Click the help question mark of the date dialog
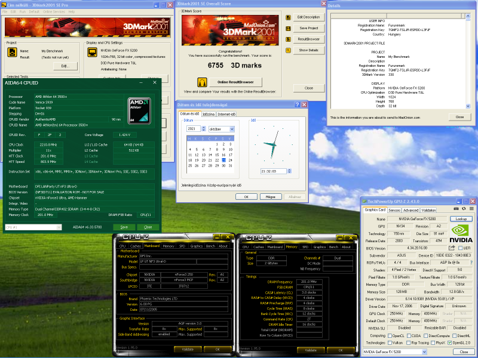Screen dimensions: 478x358 tap(297, 105)
